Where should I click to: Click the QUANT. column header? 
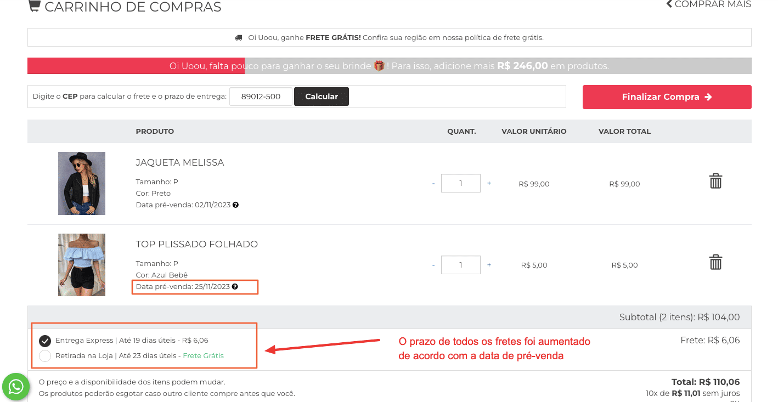[461, 132]
